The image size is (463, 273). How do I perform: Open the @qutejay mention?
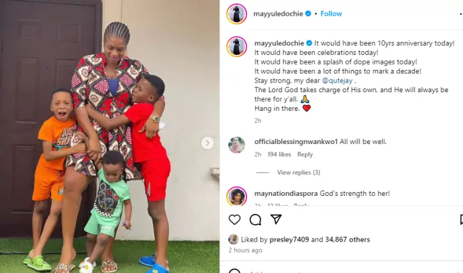click(337, 81)
